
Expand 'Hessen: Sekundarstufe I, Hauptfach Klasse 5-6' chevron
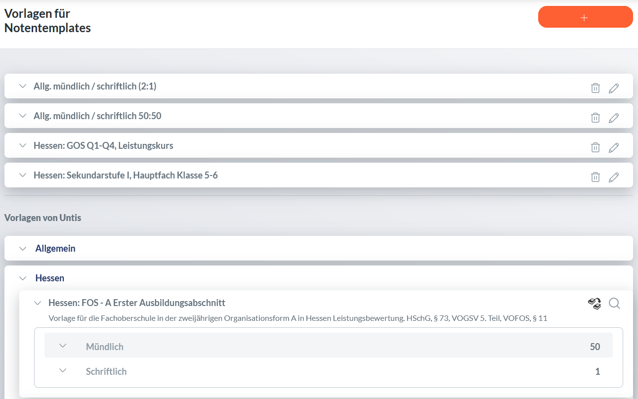[22, 175]
